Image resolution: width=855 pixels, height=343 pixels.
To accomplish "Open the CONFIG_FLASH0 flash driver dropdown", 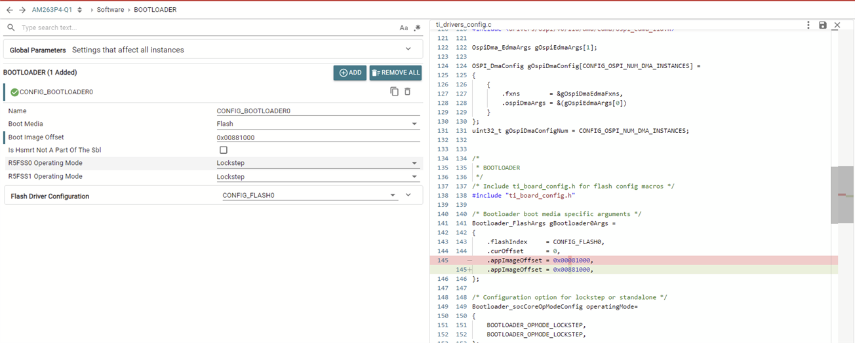I will point(309,195).
